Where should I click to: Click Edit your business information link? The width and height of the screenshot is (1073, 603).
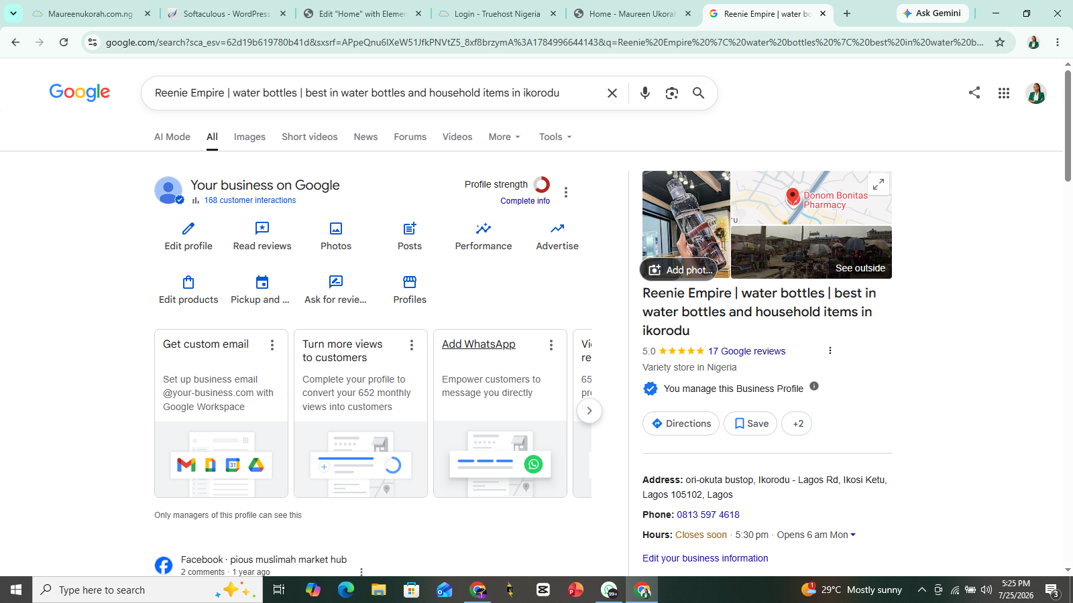tap(705, 558)
